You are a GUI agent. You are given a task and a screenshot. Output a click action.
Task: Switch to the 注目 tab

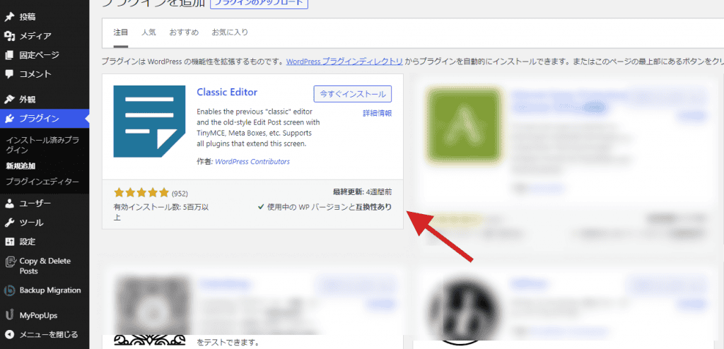pos(120,32)
